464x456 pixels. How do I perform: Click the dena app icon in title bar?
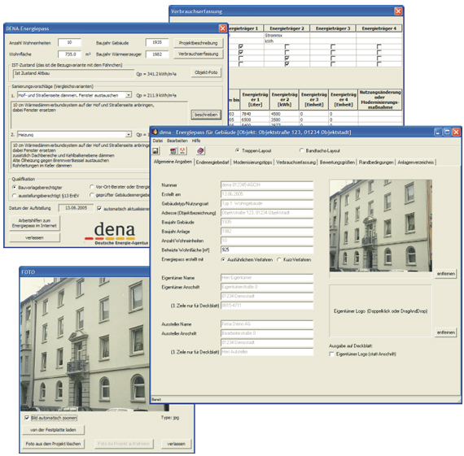click(155, 132)
